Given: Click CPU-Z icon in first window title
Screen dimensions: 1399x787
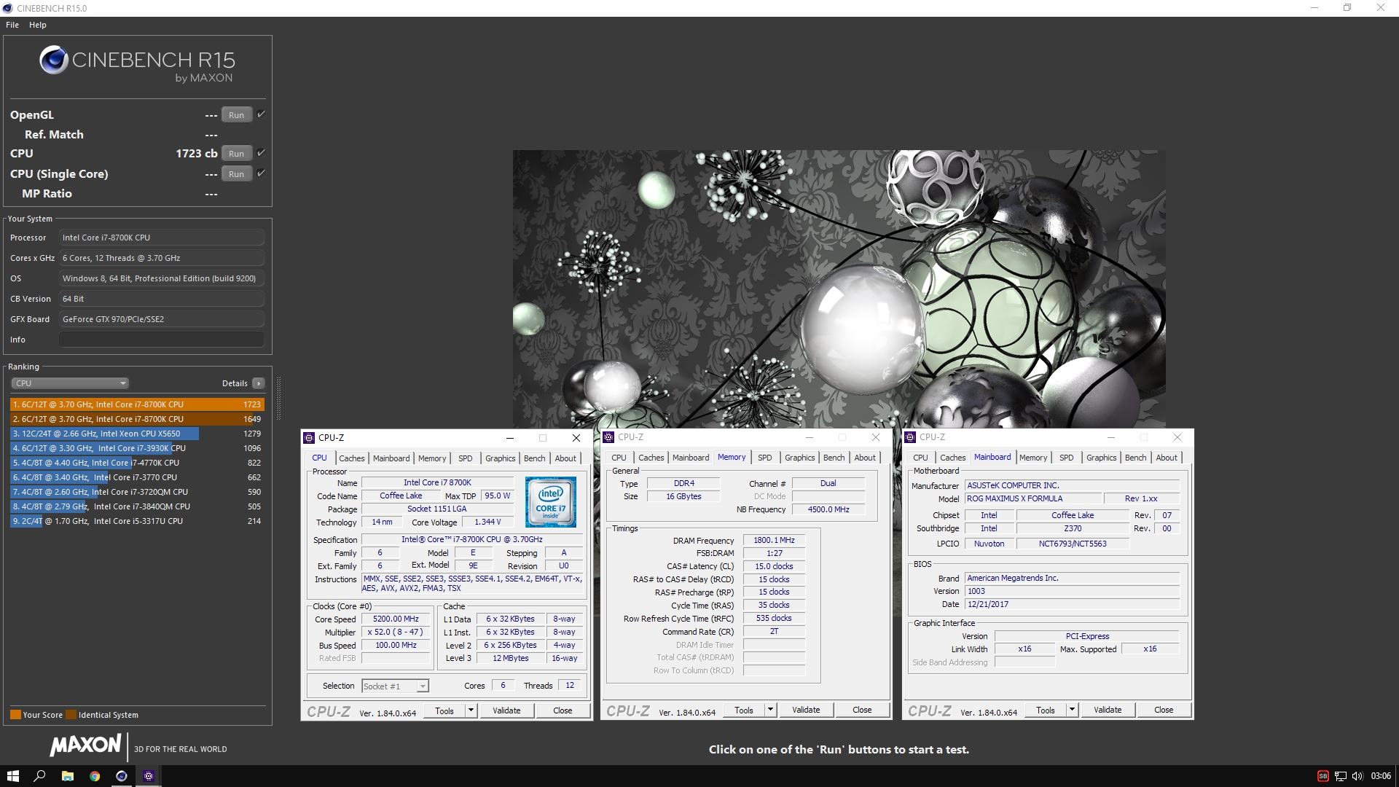Looking at the screenshot, I should [309, 438].
